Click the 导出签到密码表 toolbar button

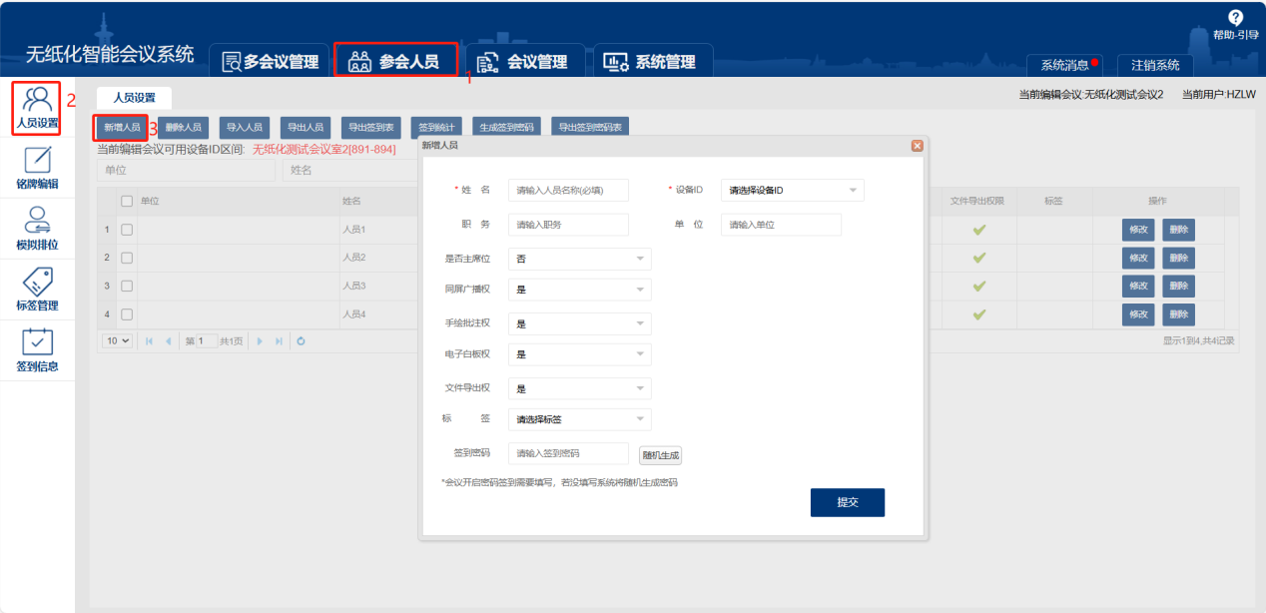590,128
